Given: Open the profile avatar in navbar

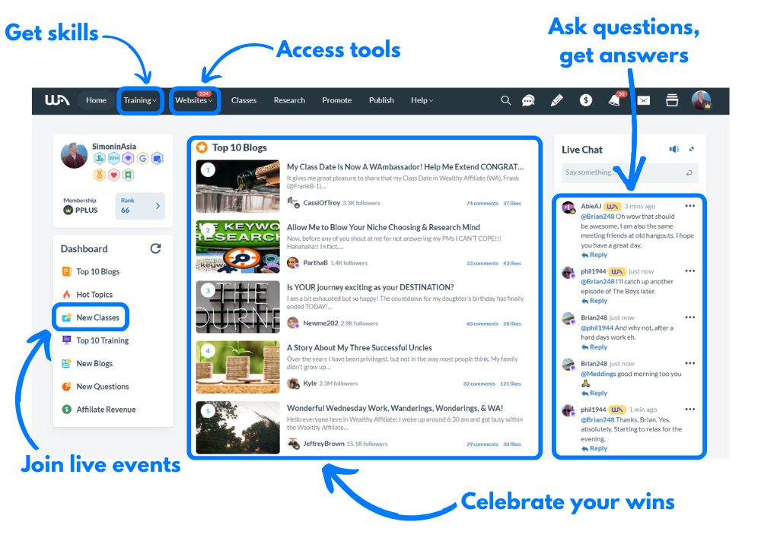Looking at the screenshot, I should [702, 100].
